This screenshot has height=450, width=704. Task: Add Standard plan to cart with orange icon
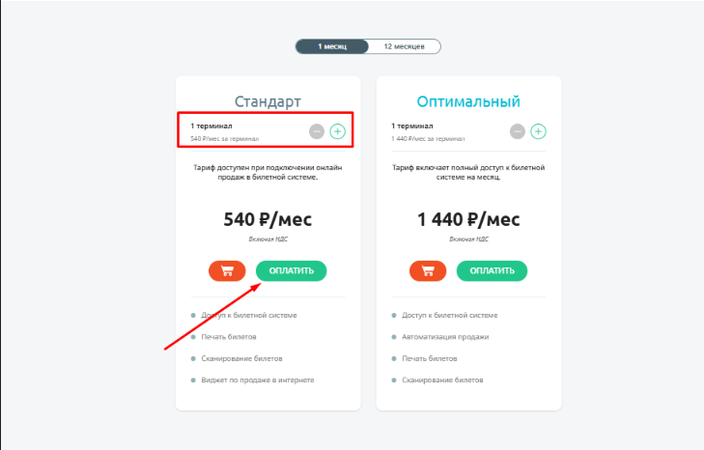pyautogui.click(x=227, y=270)
